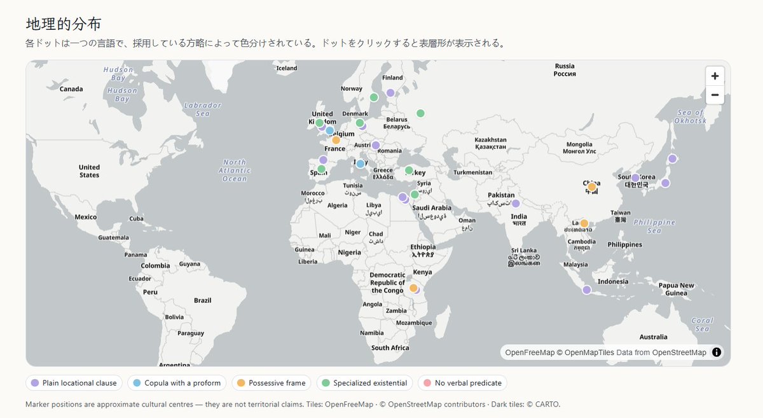Toggle the No verbal predicate legend chip
Image resolution: width=763 pixels, height=418 pixels.
462,383
